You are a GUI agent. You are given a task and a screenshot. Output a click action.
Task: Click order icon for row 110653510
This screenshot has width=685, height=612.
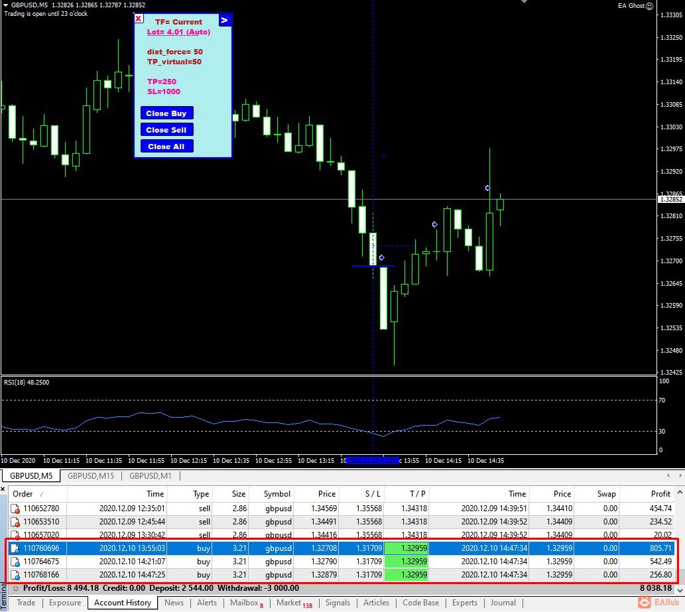tap(15, 522)
